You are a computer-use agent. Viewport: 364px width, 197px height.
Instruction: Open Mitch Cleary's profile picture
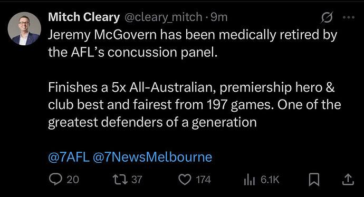click(x=24, y=28)
